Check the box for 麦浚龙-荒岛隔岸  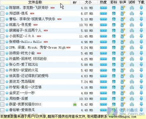pos(2,82)
